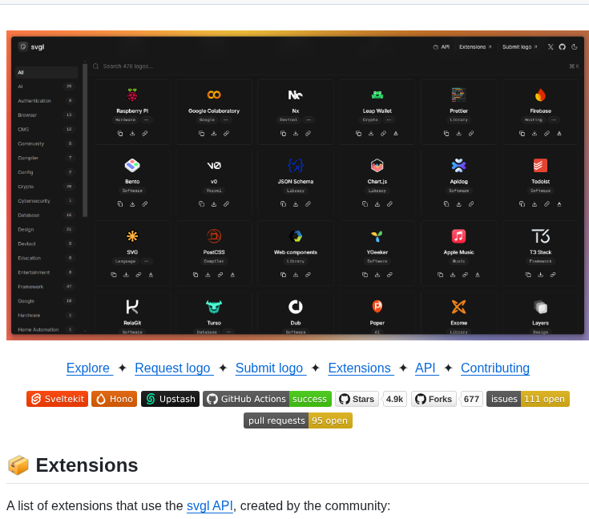The width and height of the screenshot is (589, 519).
Task: Click Extensions in the preview's top navigation
Action: point(475,47)
